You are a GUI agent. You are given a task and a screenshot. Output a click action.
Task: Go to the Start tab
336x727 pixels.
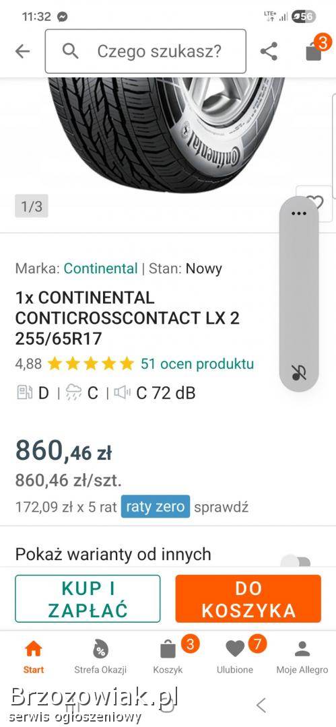click(34, 656)
